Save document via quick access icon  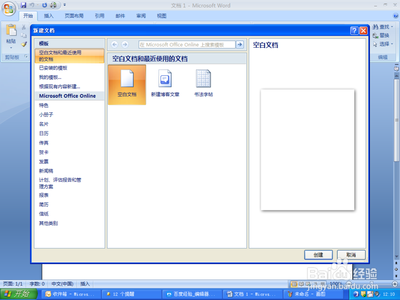click(24, 5)
